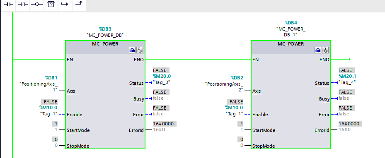Open configuration icon on MC_POWER_DB_1 block
This screenshot has width=385, height=158.
pos(318,50)
